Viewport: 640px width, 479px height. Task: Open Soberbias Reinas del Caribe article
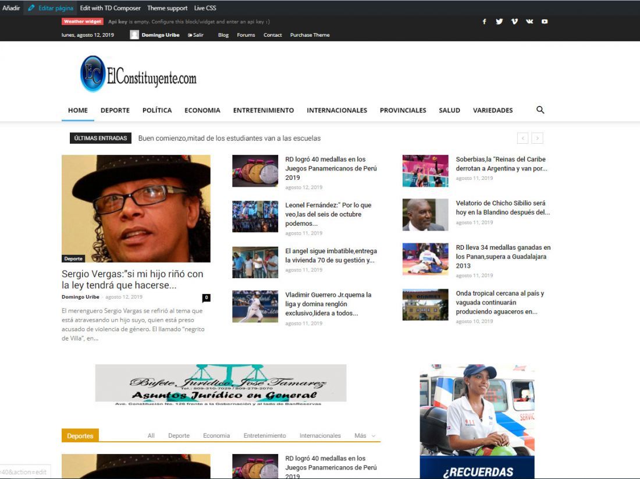point(501,164)
